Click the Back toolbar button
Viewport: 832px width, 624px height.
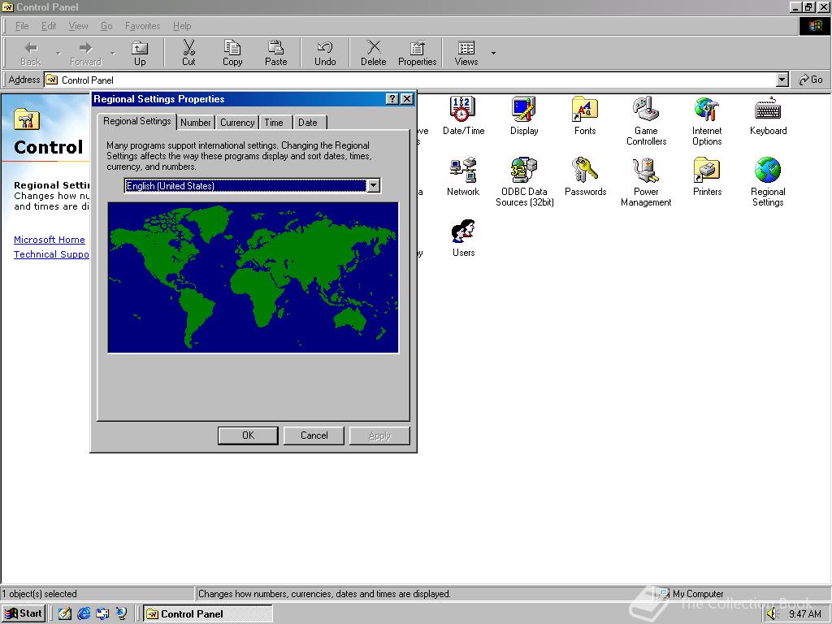coord(30,53)
